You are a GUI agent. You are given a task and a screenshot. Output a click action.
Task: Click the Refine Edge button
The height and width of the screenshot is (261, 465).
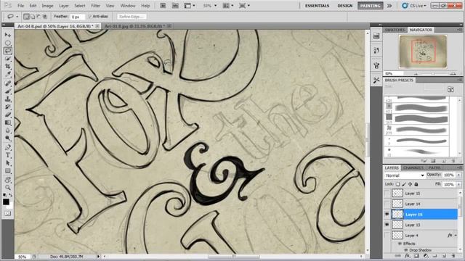[x=132, y=17]
